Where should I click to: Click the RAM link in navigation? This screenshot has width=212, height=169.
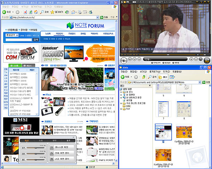click(46, 39)
